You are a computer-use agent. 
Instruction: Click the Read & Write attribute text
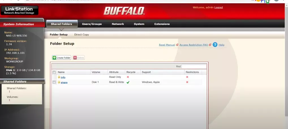[117, 82]
